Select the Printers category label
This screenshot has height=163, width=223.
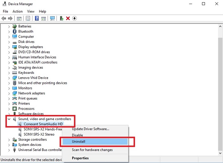pos(24,104)
